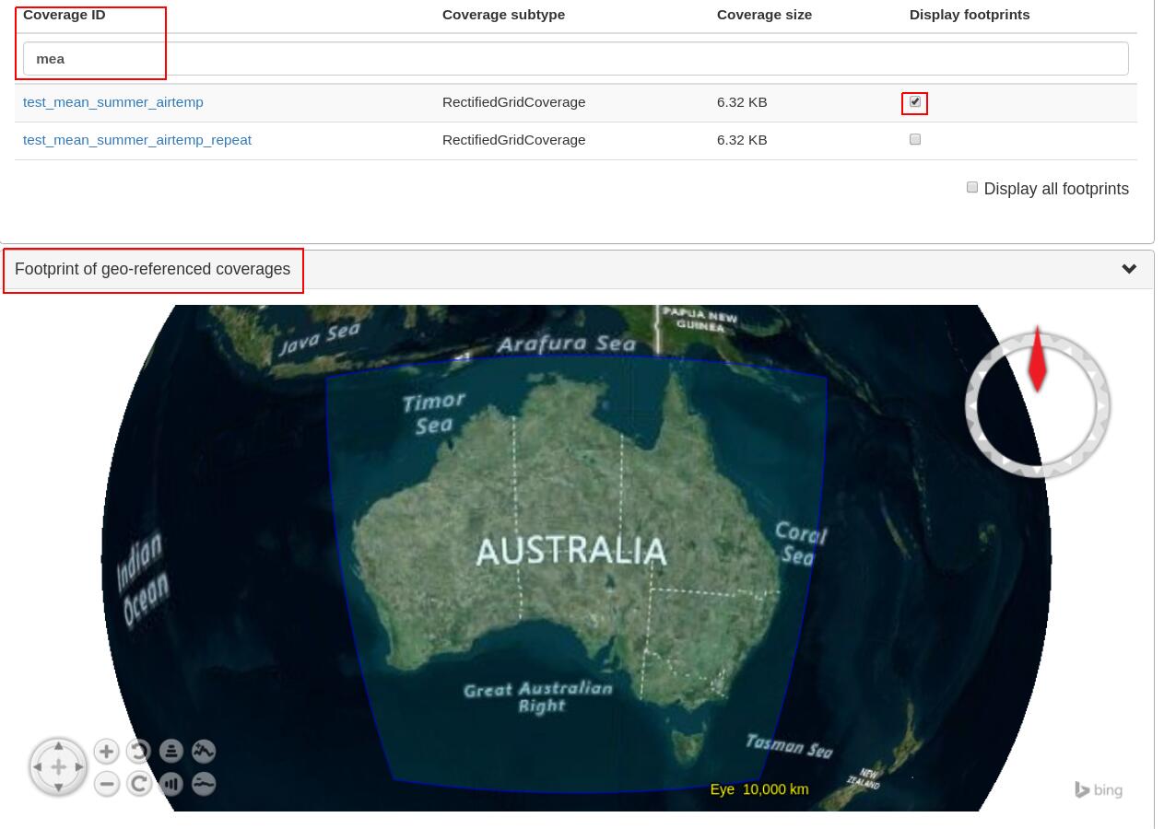The width and height of the screenshot is (1164, 829).
Task: Click the Footprint of geo-referenced coverages header
Action: coord(153,269)
